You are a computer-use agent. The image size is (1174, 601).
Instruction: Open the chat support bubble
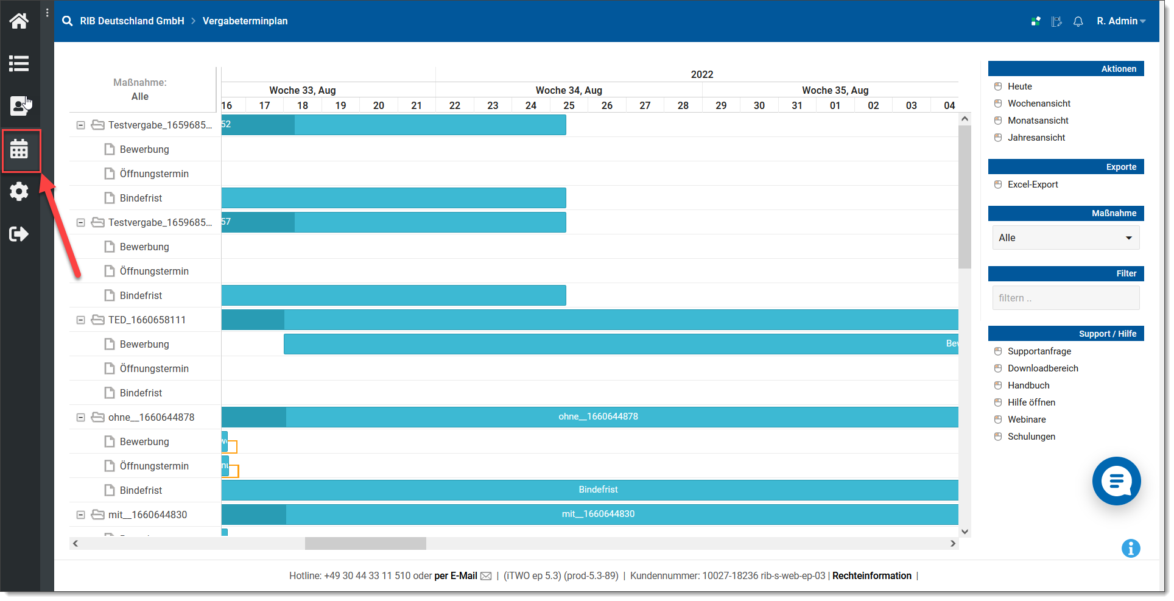click(x=1116, y=481)
